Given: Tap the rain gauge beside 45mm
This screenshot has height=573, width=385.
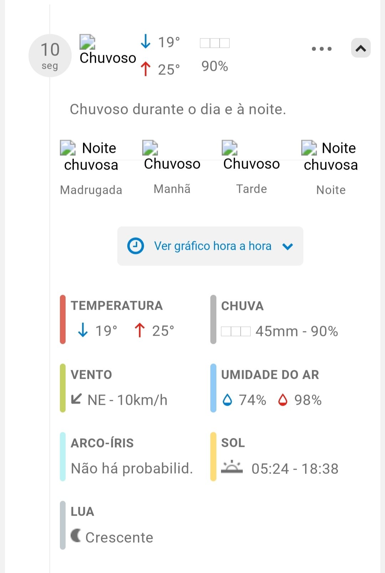Looking at the screenshot, I should tap(236, 331).
